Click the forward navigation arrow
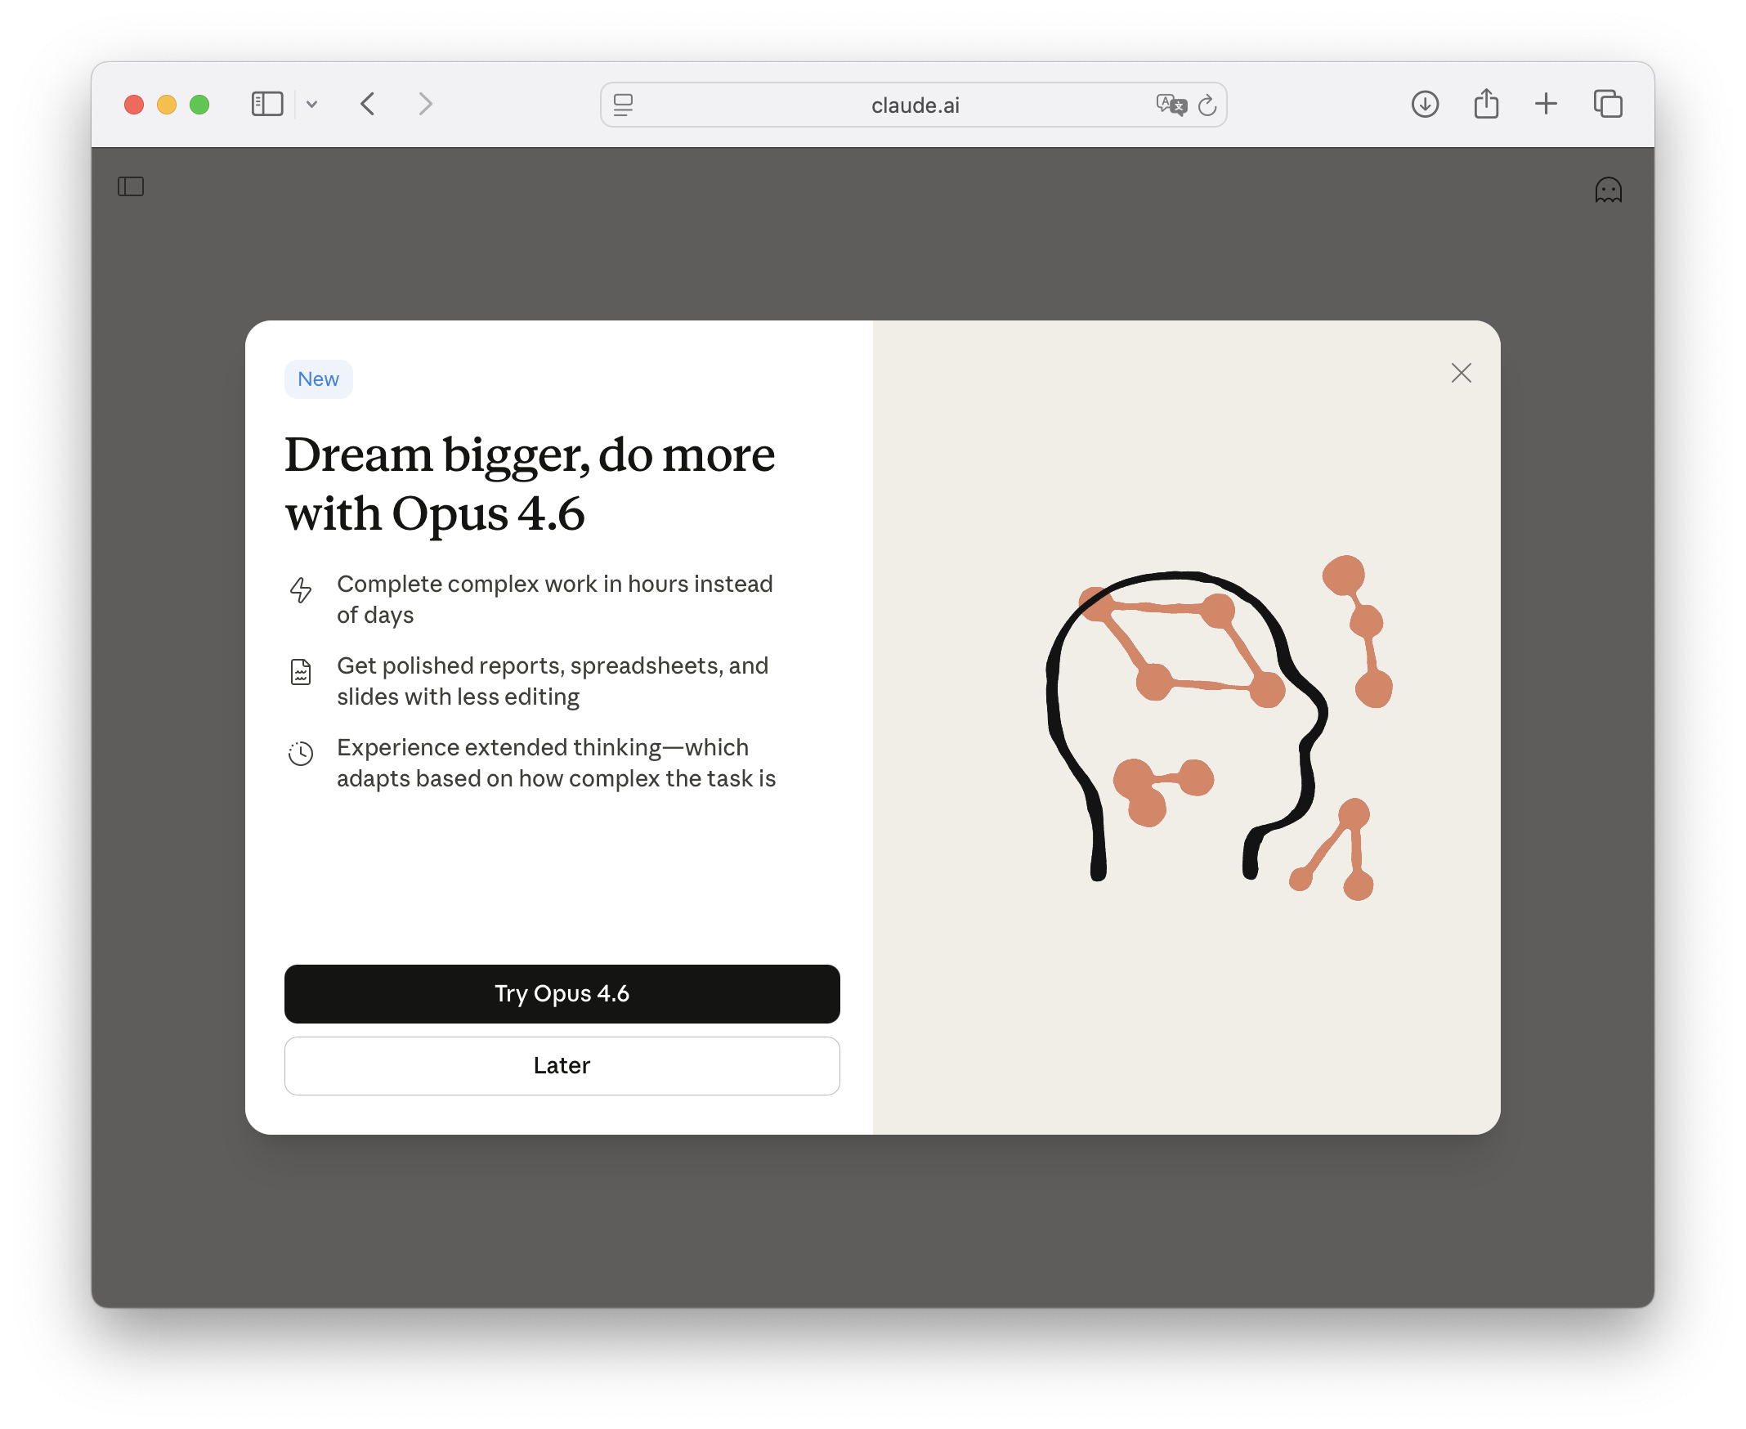 [x=425, y=105]
